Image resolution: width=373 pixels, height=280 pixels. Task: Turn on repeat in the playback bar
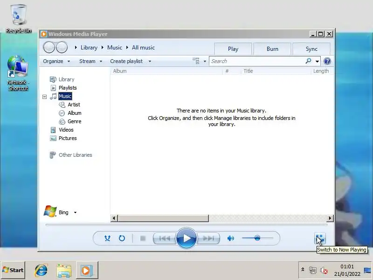coord(122,238)
